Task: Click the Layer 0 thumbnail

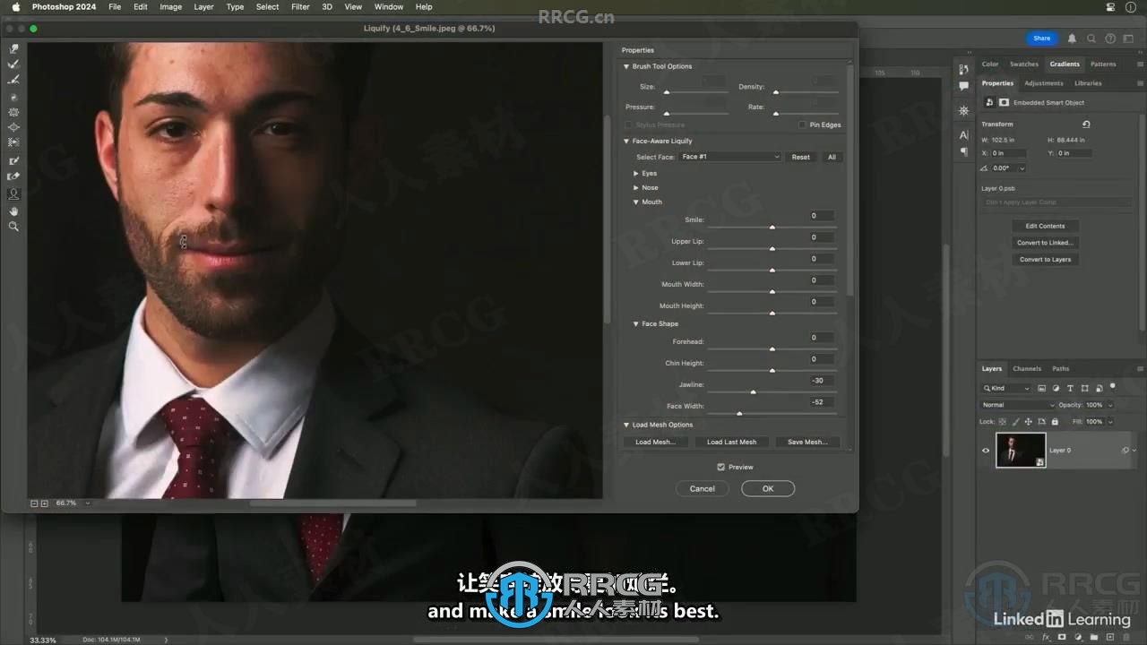Action: click(1021, 451)
